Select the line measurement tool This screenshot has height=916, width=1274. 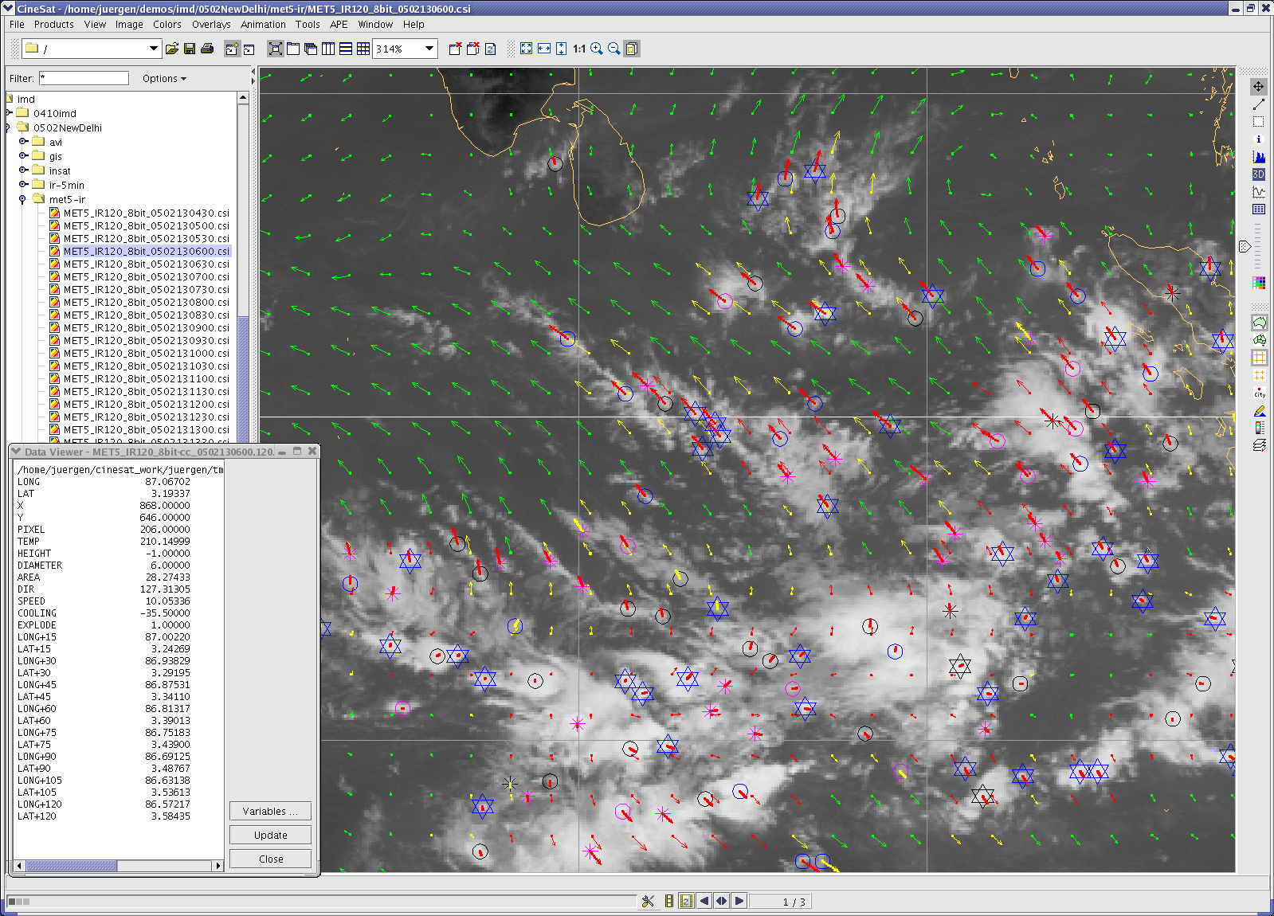click(1259, 104)
